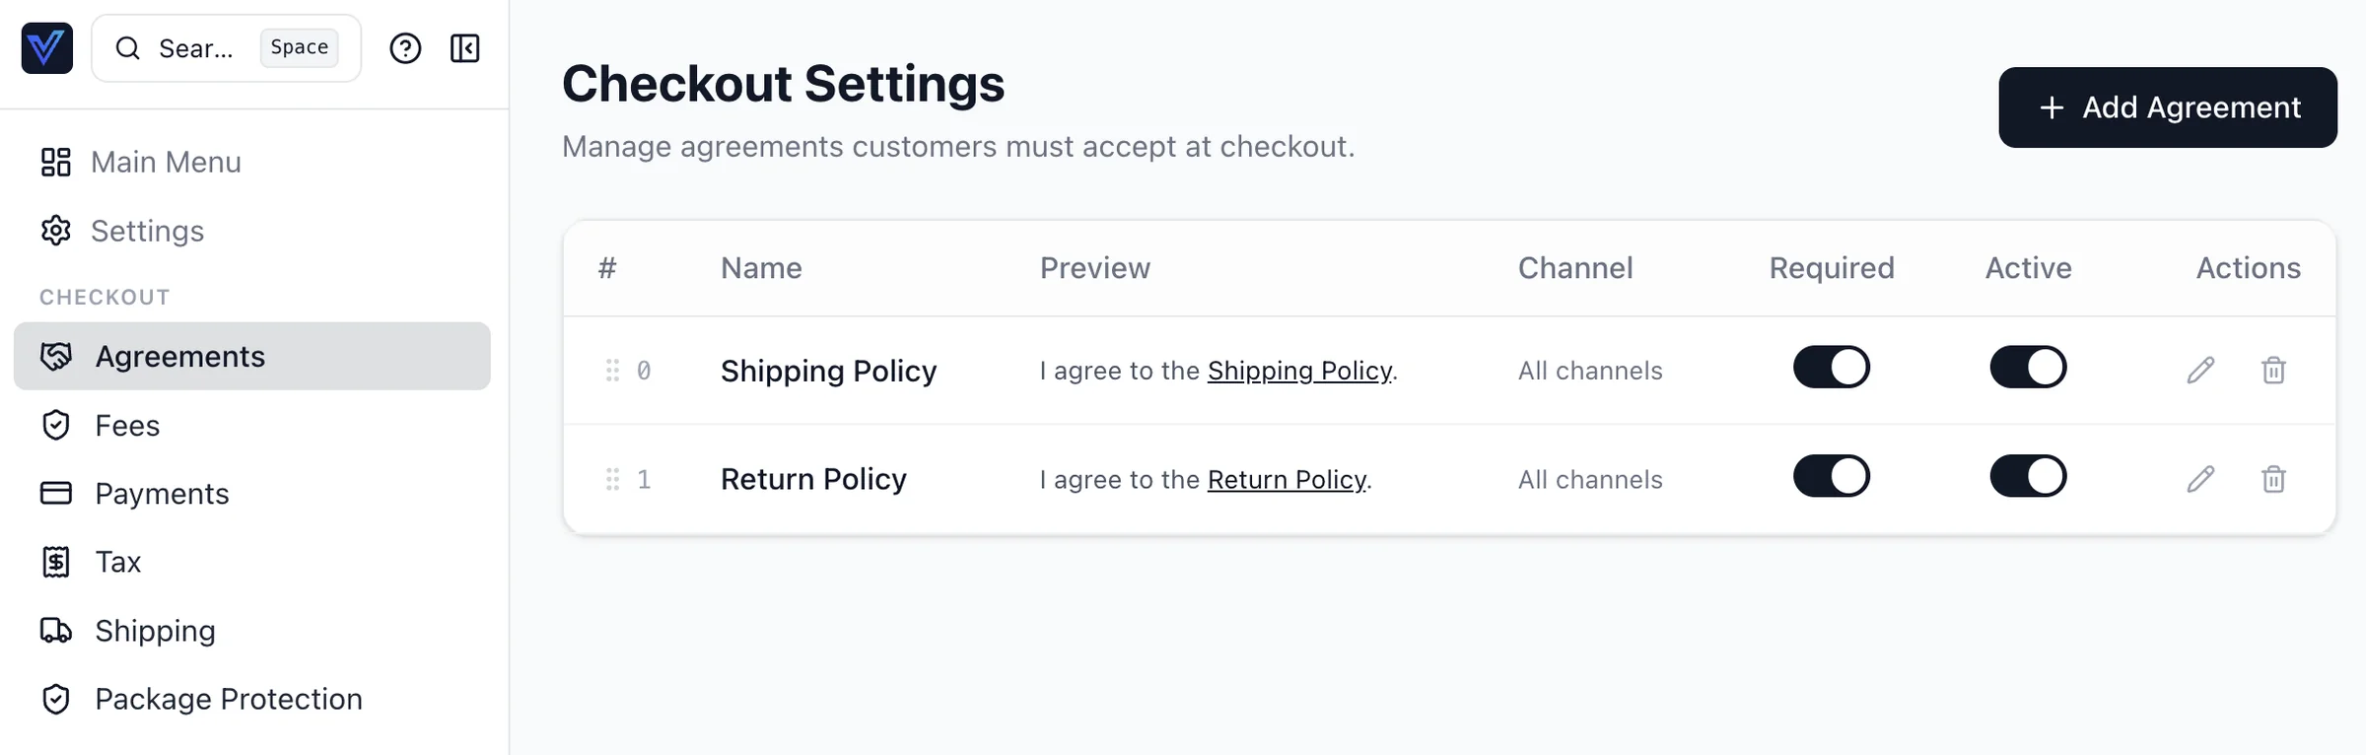Disable the Required toggle for Shipping Policy
Viewport: 2366px width, 755px height.
(x=1831, y=367)
